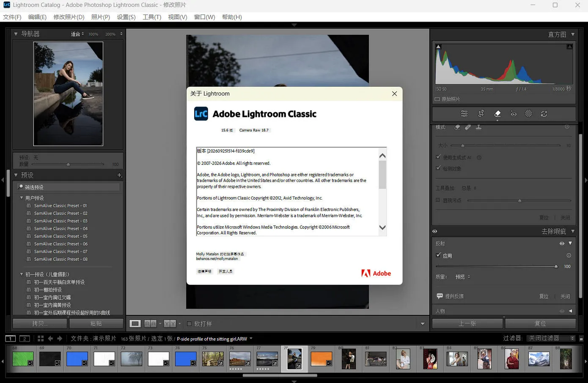Click the info icon on the 应用 row
Viewport: 588px width, 383px height.
[x=569, y=255]
